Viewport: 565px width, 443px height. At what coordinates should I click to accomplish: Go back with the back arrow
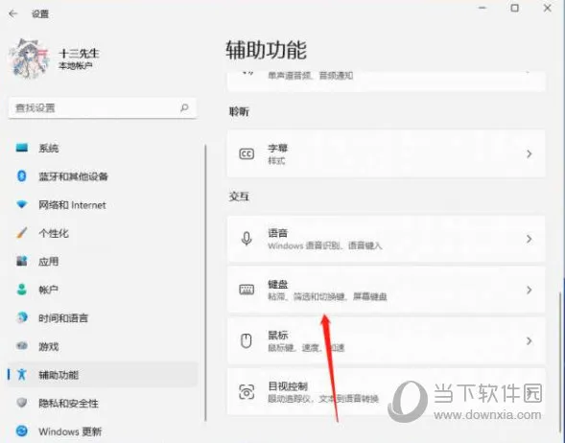[x=12, y=14]
